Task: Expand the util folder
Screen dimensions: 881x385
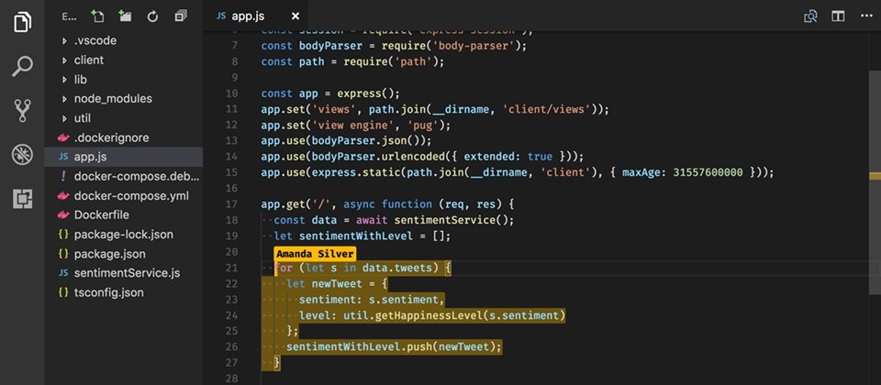Action: coord(82,118)
